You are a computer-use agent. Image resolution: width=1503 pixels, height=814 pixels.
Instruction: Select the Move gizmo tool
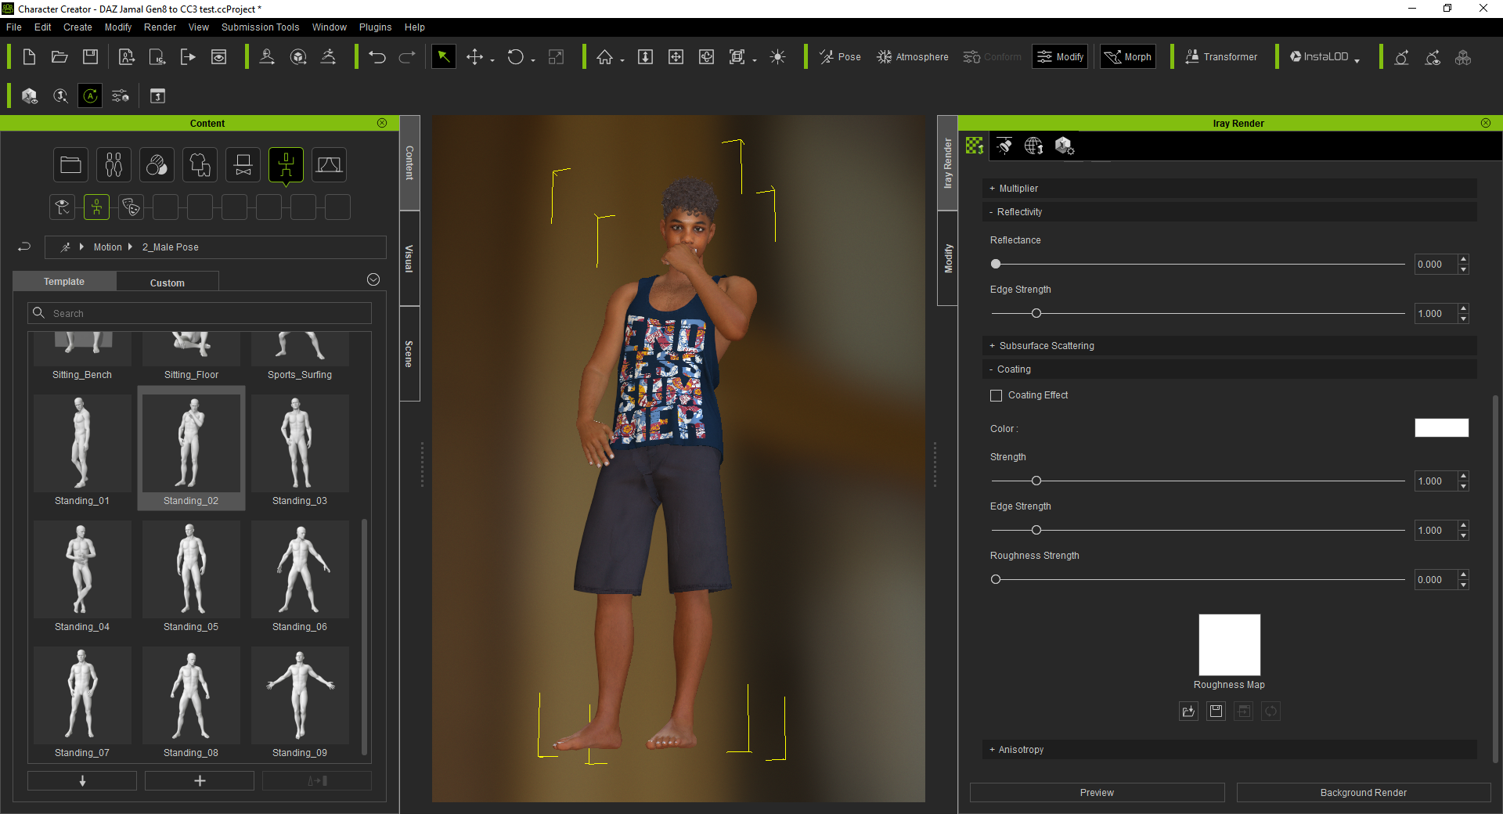(474, 57)
